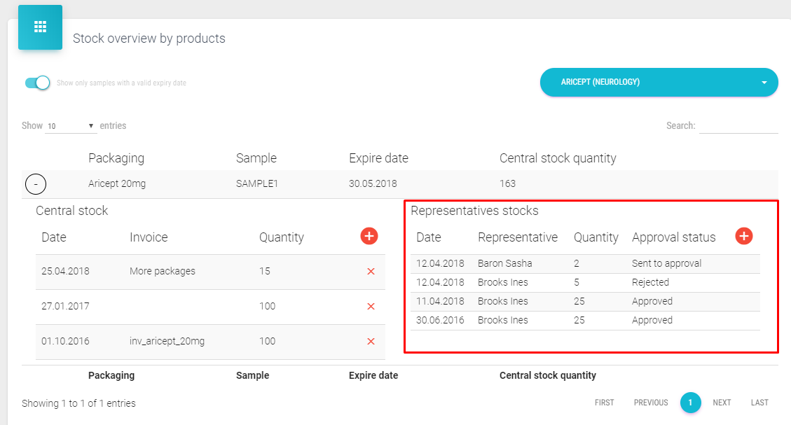The image size is (791, 425).
Task: Toggle show only valid expiry date samples
Action: pos(38,83)
